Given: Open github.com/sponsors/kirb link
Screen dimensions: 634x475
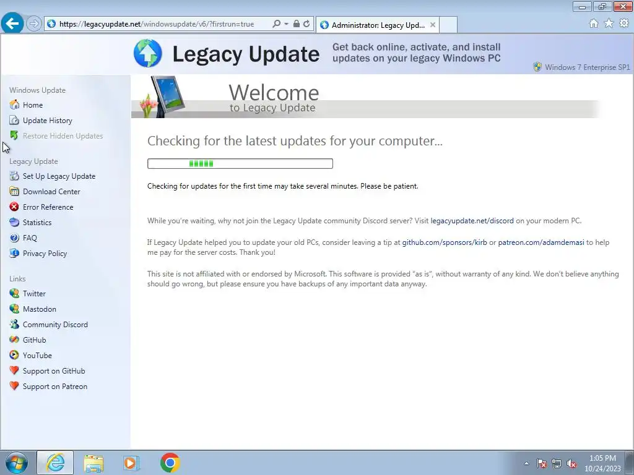Looking at the screenshot, I should pos(445,242).
